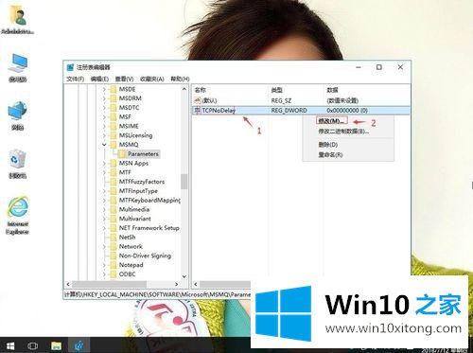Click the REG_SZ type cell

point(281,101)
